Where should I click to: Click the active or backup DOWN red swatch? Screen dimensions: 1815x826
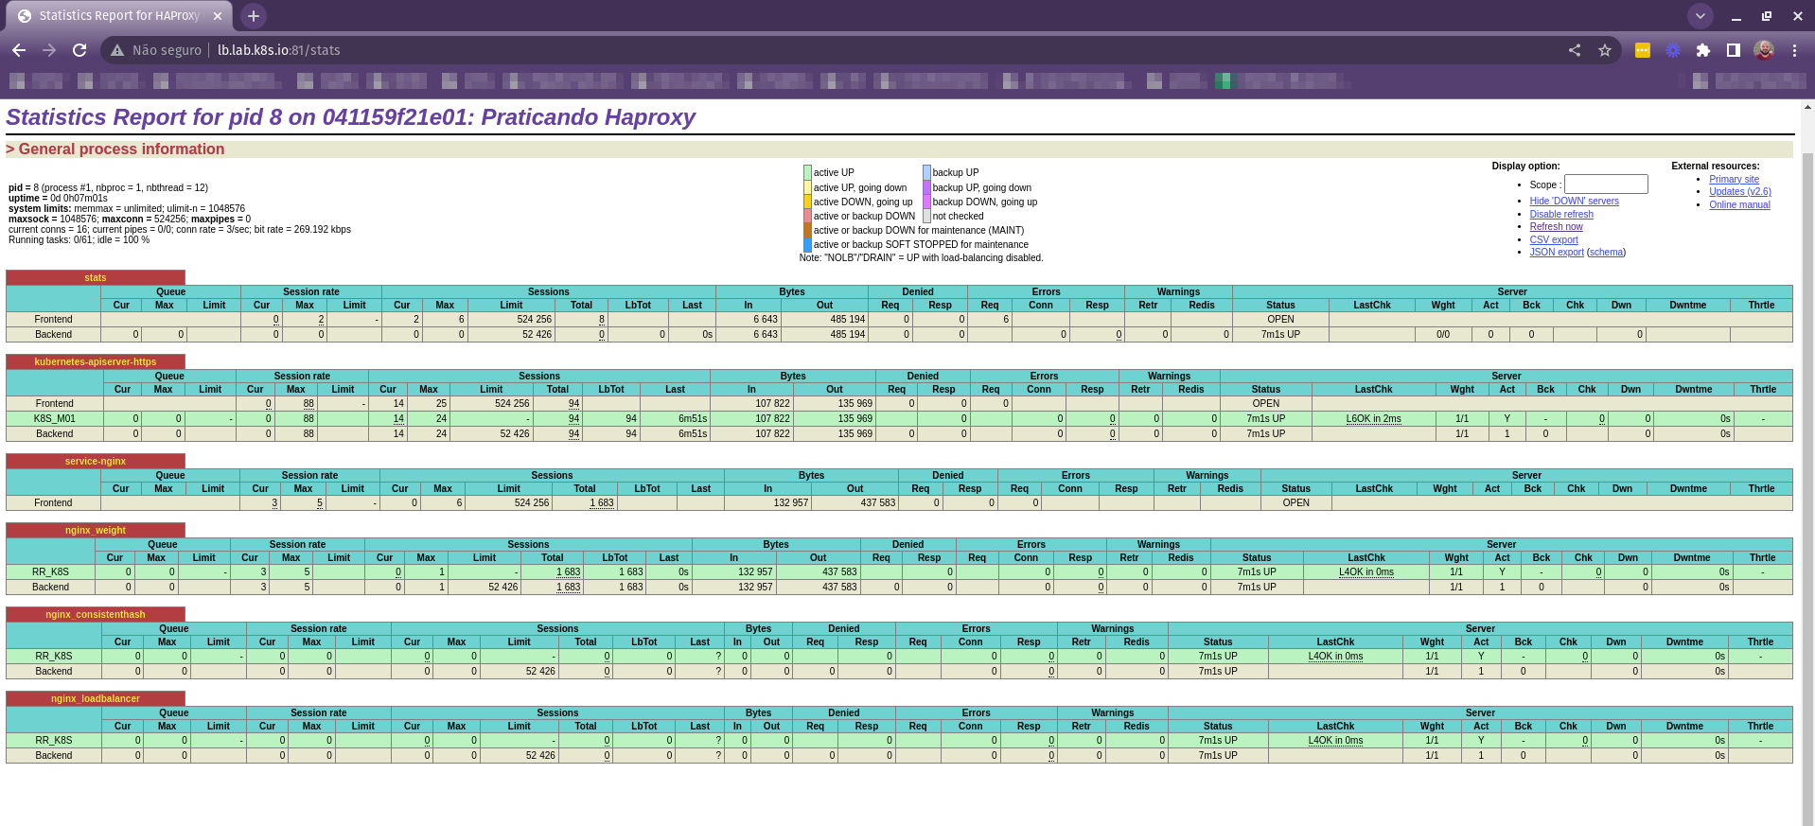[807, 216]
